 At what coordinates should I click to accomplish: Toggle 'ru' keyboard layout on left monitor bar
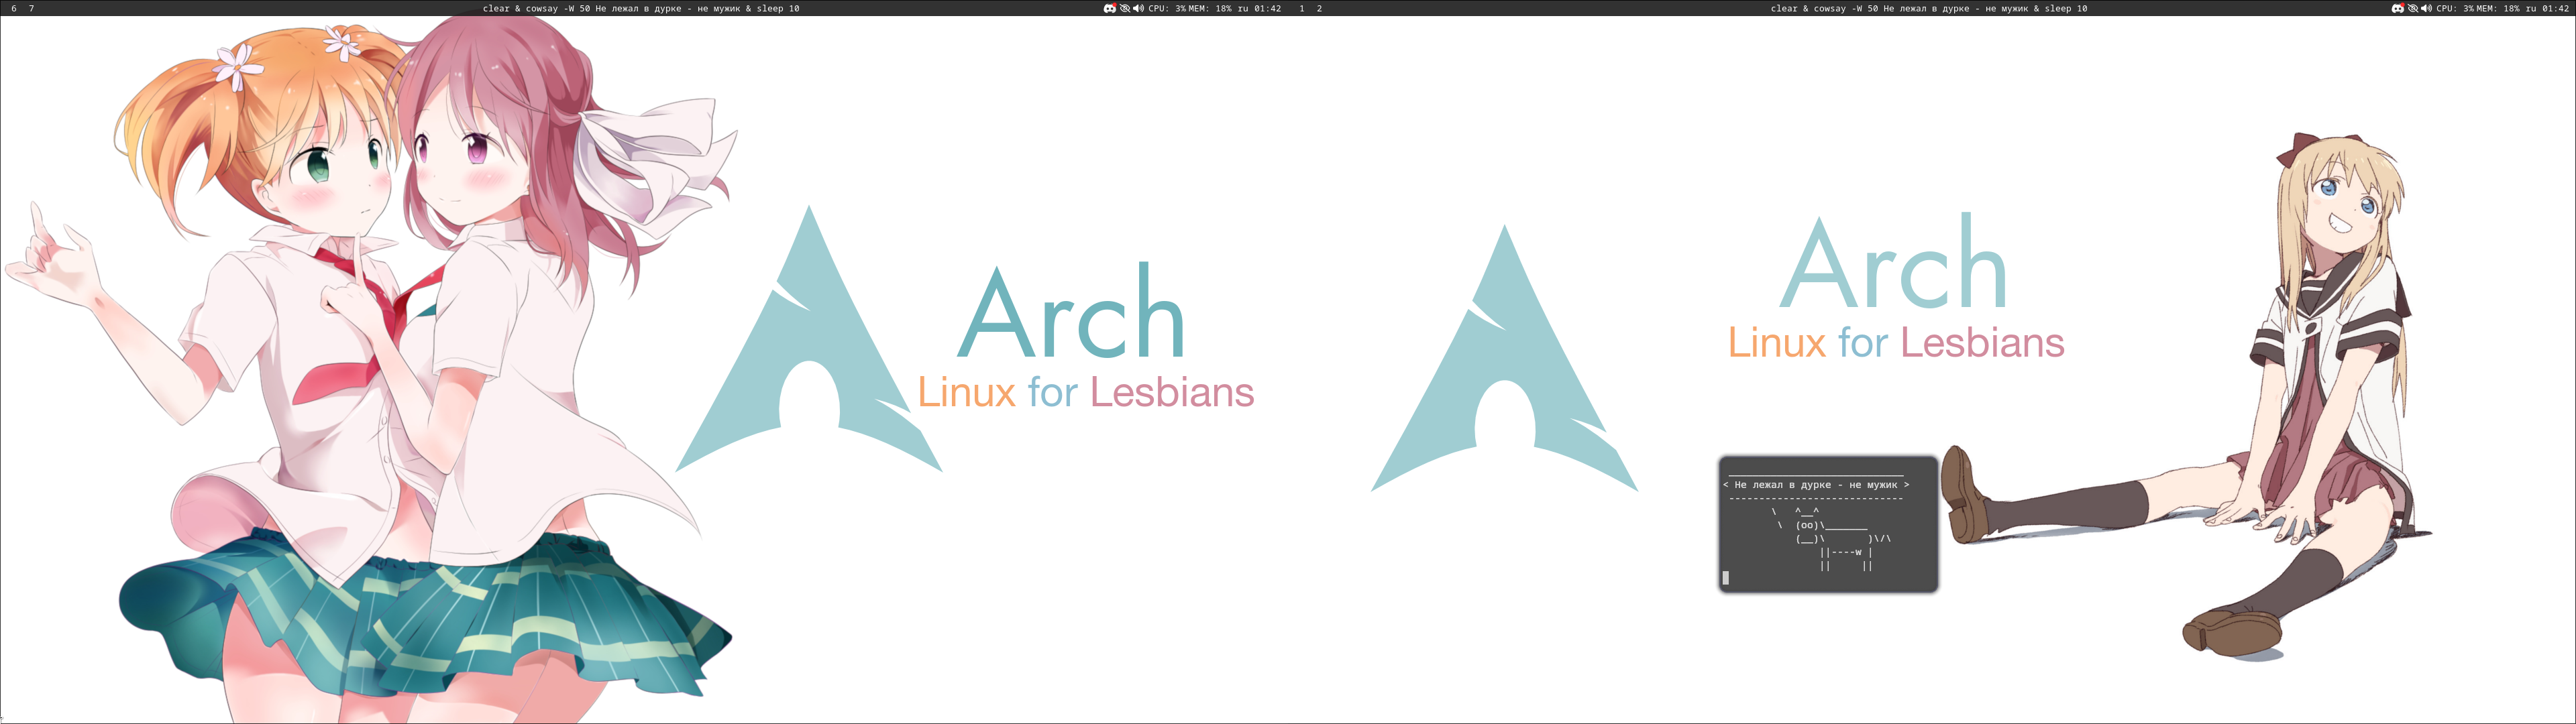tap(1243, 8)
